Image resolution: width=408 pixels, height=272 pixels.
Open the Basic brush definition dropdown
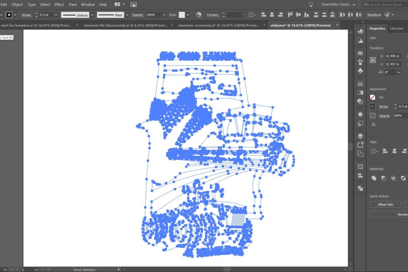pyautogui.click(x=127, y=15)
